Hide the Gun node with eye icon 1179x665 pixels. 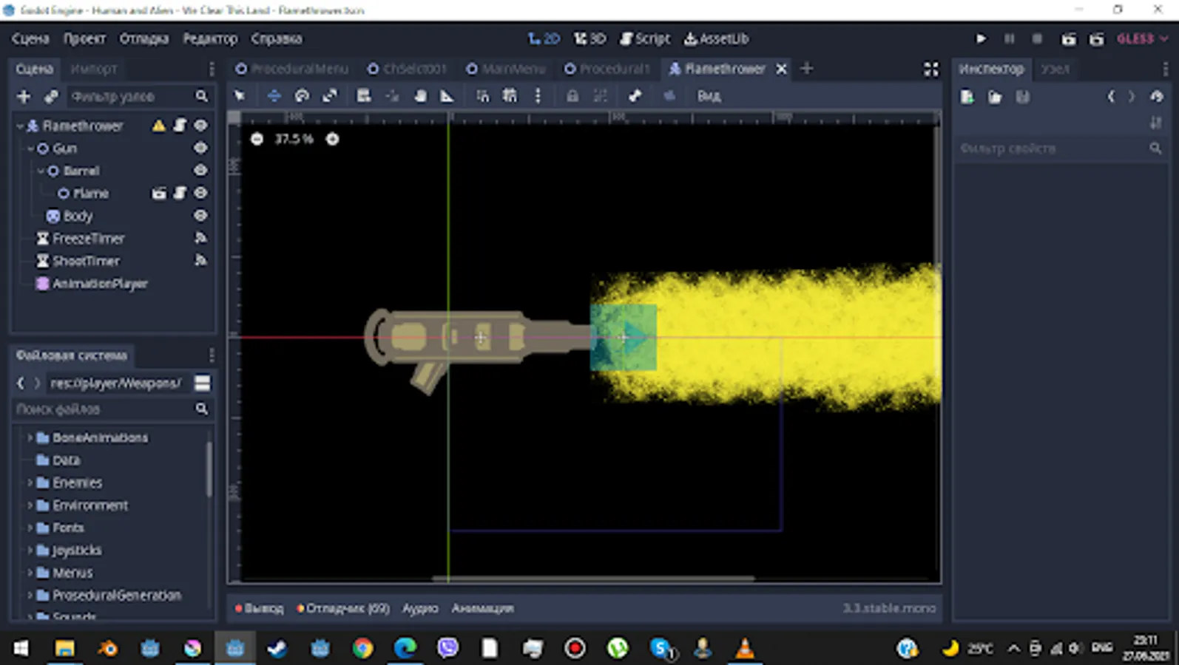click(x=200, y=148)
